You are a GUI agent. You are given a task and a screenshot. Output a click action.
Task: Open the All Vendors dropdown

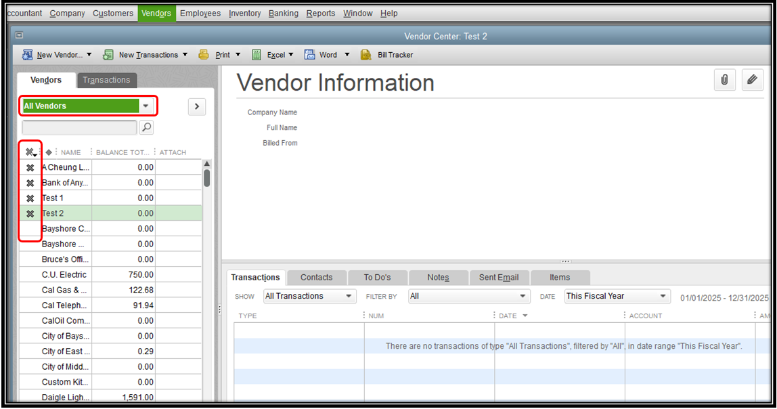click(x=146, y=106)
